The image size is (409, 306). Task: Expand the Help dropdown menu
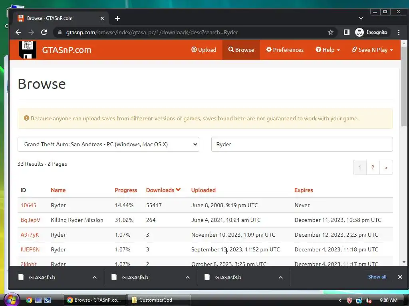(328, 50)
